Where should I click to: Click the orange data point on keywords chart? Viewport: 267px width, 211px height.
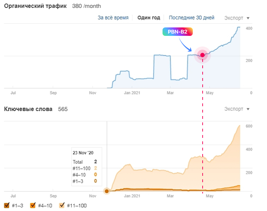(107, 191)
